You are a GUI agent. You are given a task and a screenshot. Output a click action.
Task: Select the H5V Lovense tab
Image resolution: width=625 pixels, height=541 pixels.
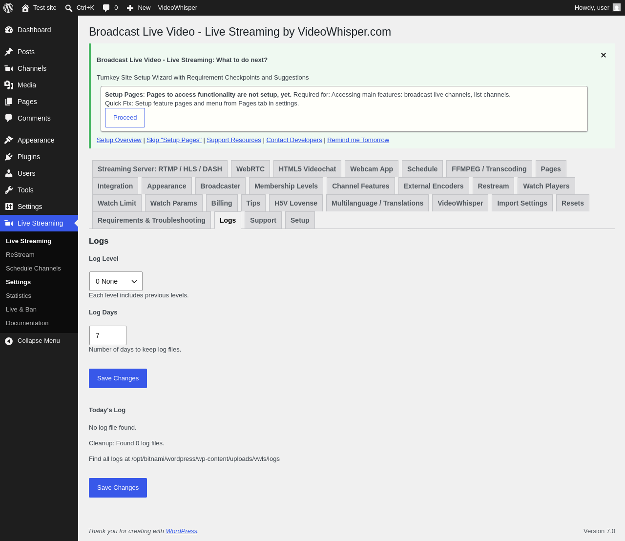click(x=296, y=203)
